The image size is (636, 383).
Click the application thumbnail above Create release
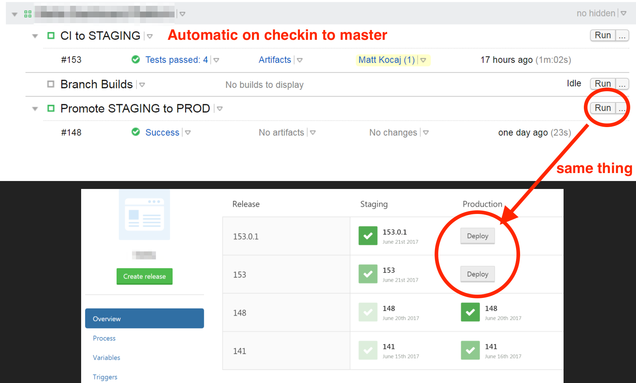[x=144, y=214]
